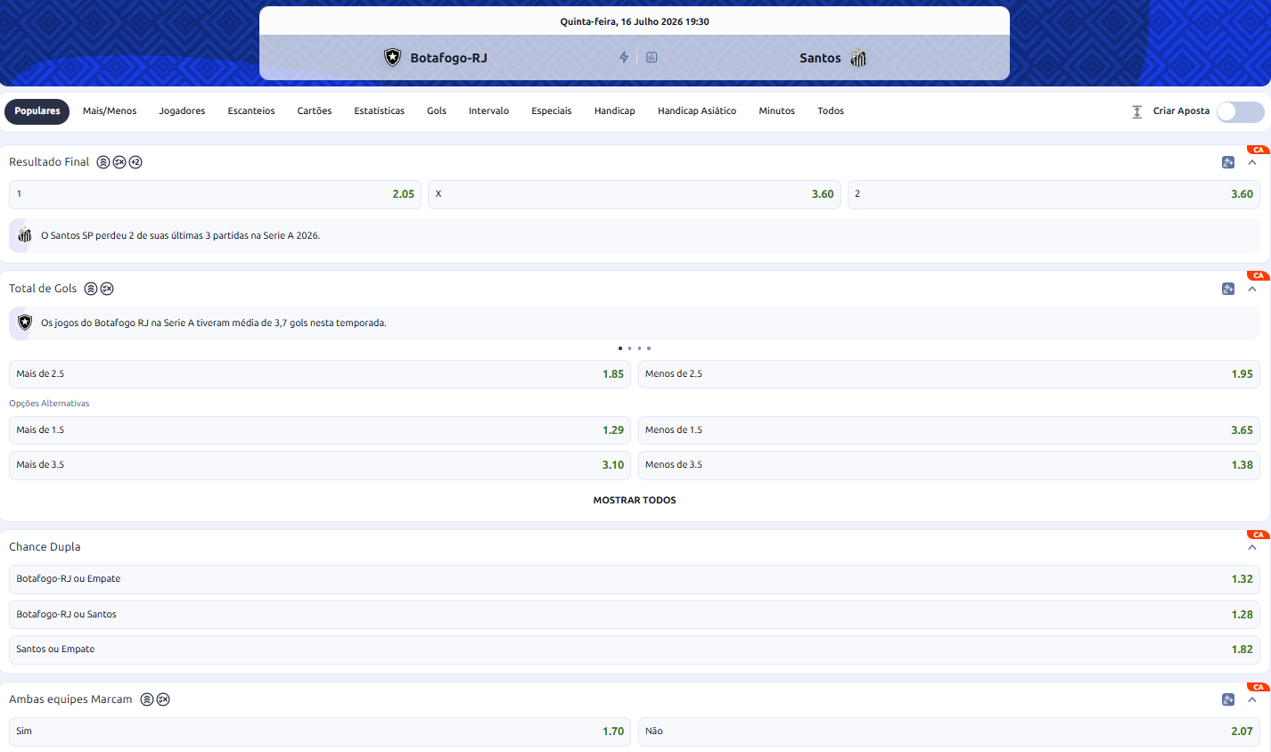Click the collapse-all markets icon beside Criar Aposta
The height and width of the screenshot is (752, 1271).
coord(1137,111)
